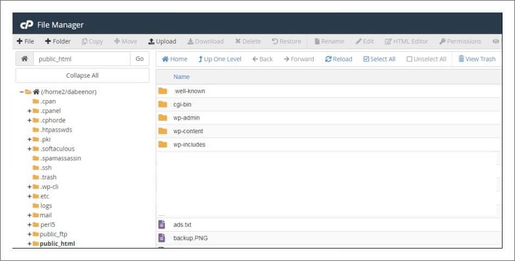The image size is (515, 261).
Task: Click the wp-content folder icon
Action: (x=163, y=131)
